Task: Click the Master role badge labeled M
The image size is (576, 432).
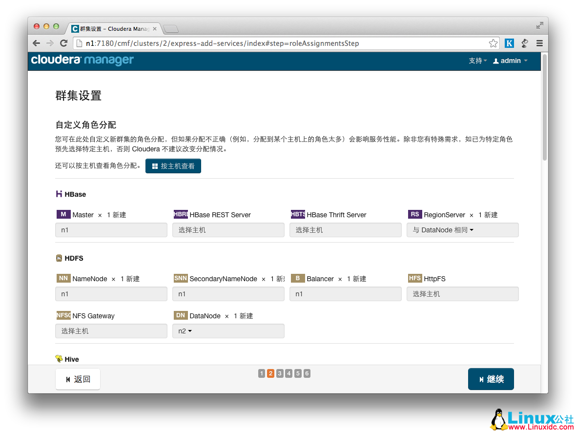Action: point(63,214)
